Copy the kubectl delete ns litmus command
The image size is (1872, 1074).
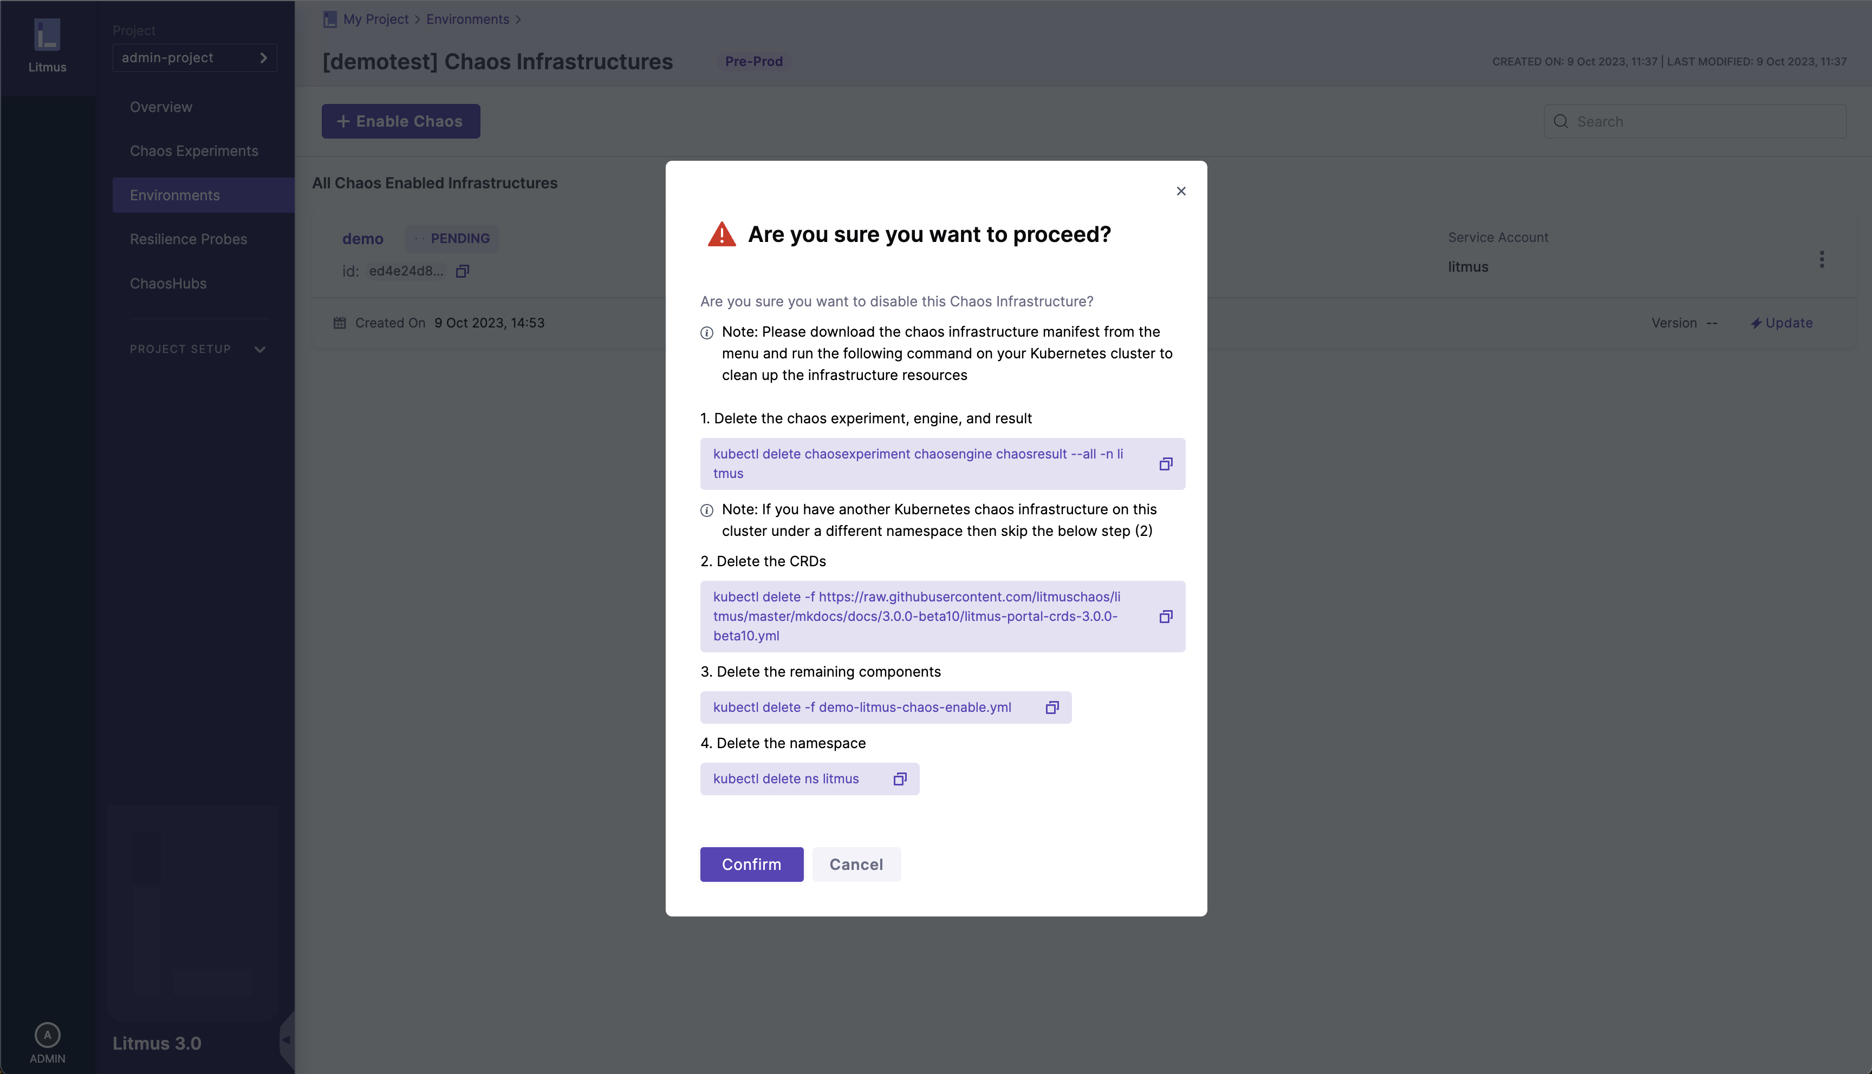900,779
